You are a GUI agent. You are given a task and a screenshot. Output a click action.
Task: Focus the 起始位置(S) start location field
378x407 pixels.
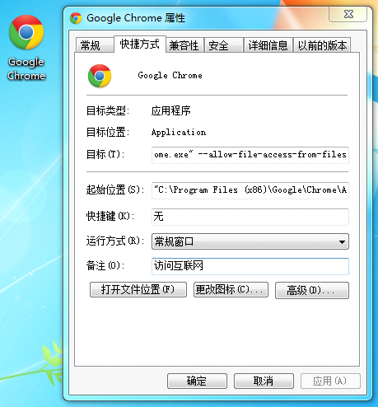pos(250,190)
